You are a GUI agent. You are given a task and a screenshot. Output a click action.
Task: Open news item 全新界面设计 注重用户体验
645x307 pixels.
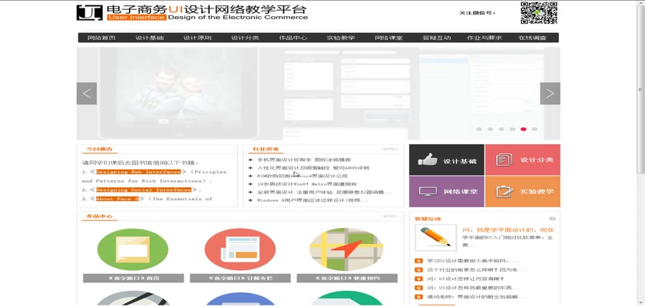click(x=325, y=192)
